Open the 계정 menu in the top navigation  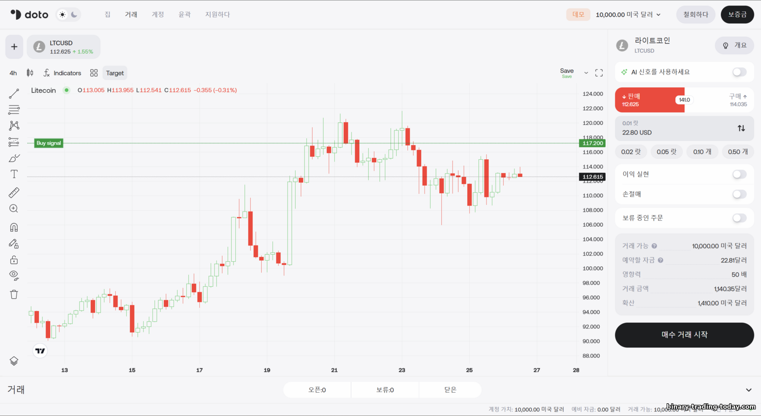(x=158, y=15)
